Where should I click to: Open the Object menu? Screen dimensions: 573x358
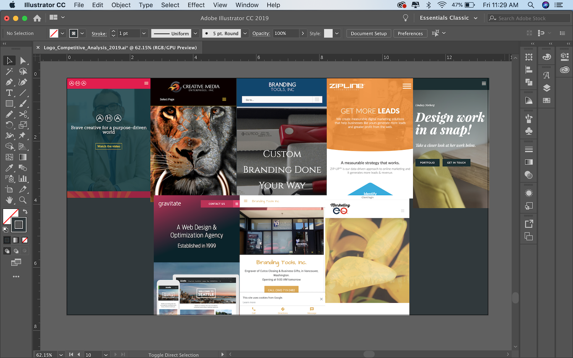[121, 5]
